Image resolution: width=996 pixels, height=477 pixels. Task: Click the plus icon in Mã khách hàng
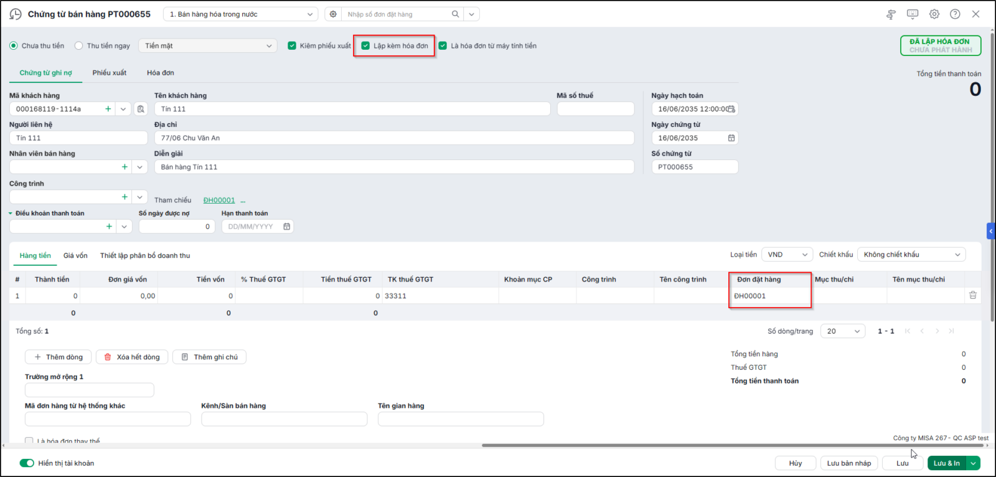(108, 109)
